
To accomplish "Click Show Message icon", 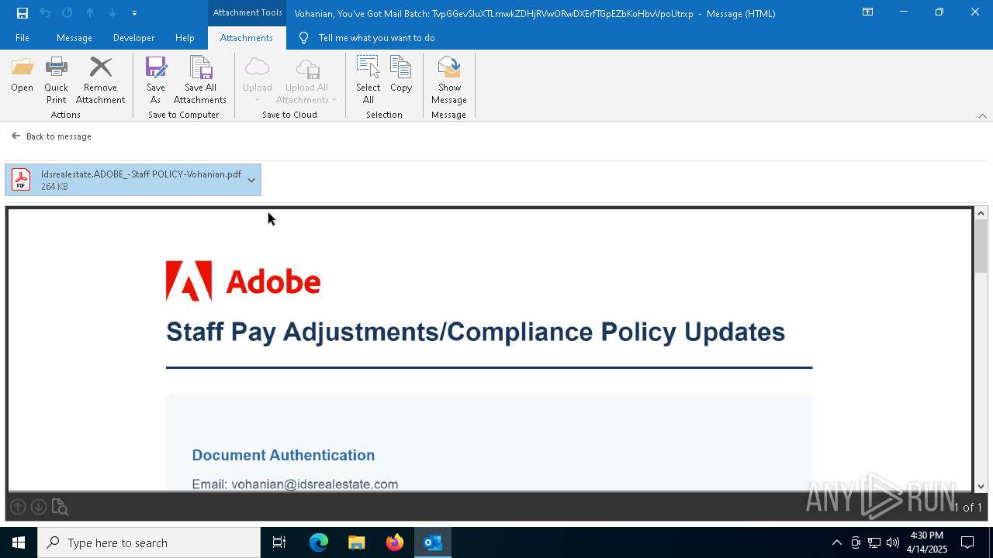I will [x=449, y=81].
